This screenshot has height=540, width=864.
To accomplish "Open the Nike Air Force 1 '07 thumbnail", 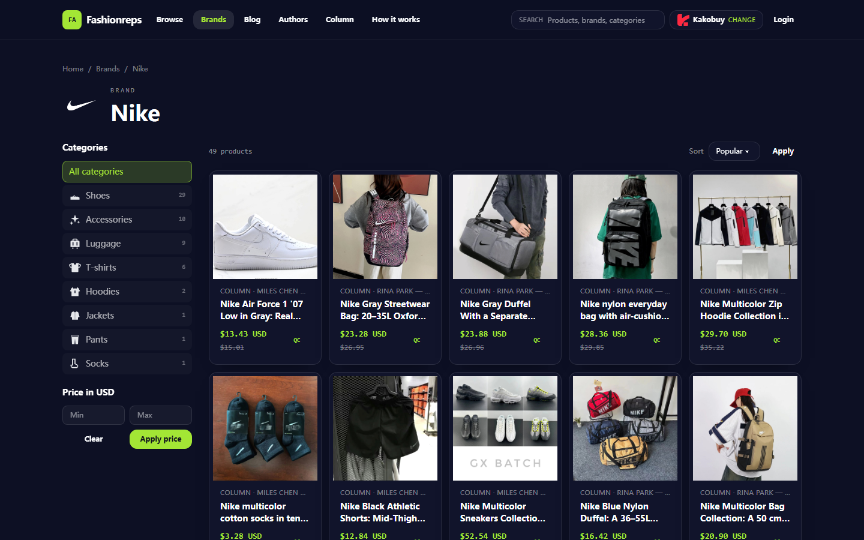I will (265, 227).
